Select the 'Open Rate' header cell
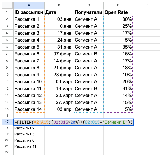This screenshot has height=156, width=162. [x=118, y=12]
